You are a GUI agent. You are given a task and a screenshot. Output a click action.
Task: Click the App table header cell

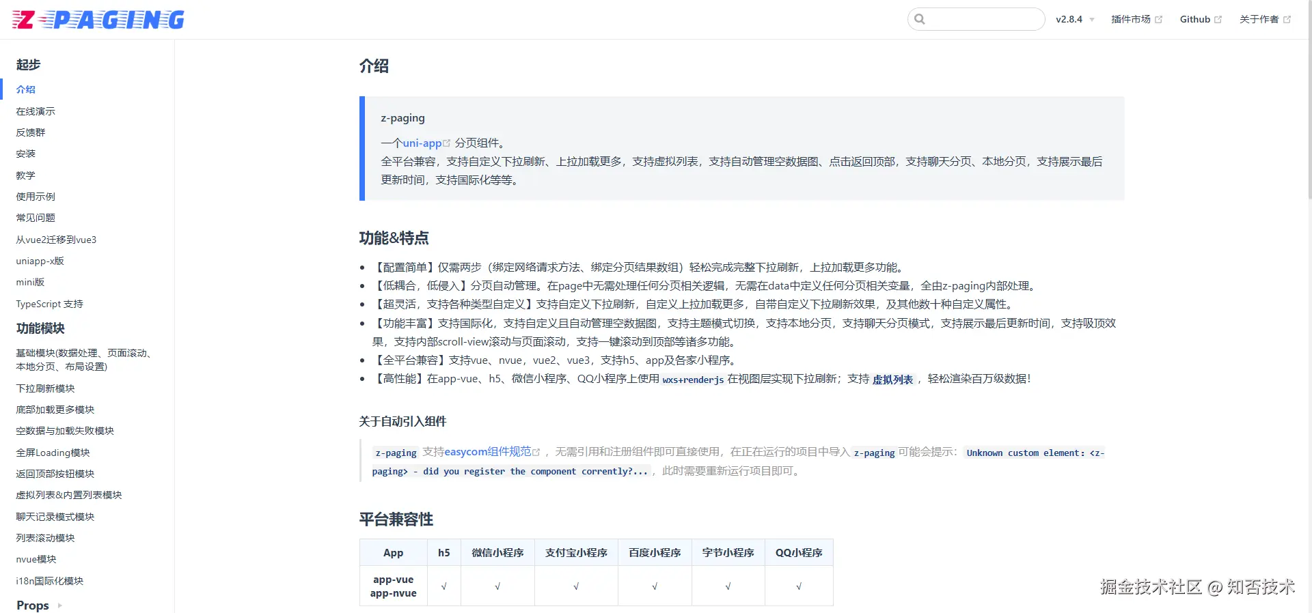394,553
